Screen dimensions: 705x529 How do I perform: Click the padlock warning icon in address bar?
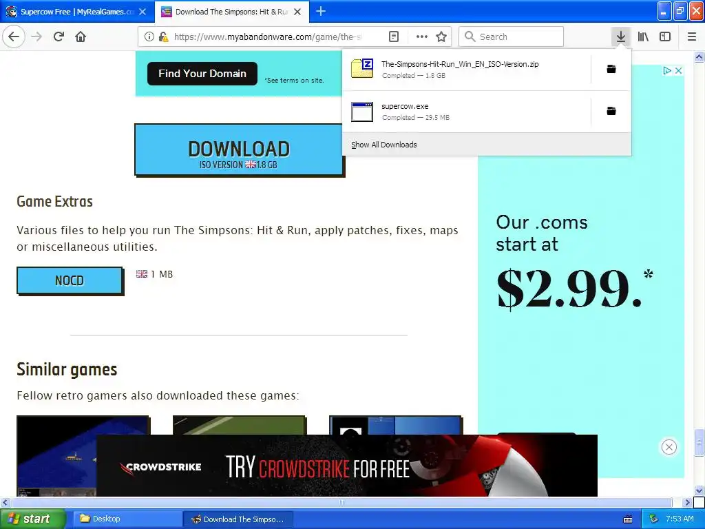(163, 37)
